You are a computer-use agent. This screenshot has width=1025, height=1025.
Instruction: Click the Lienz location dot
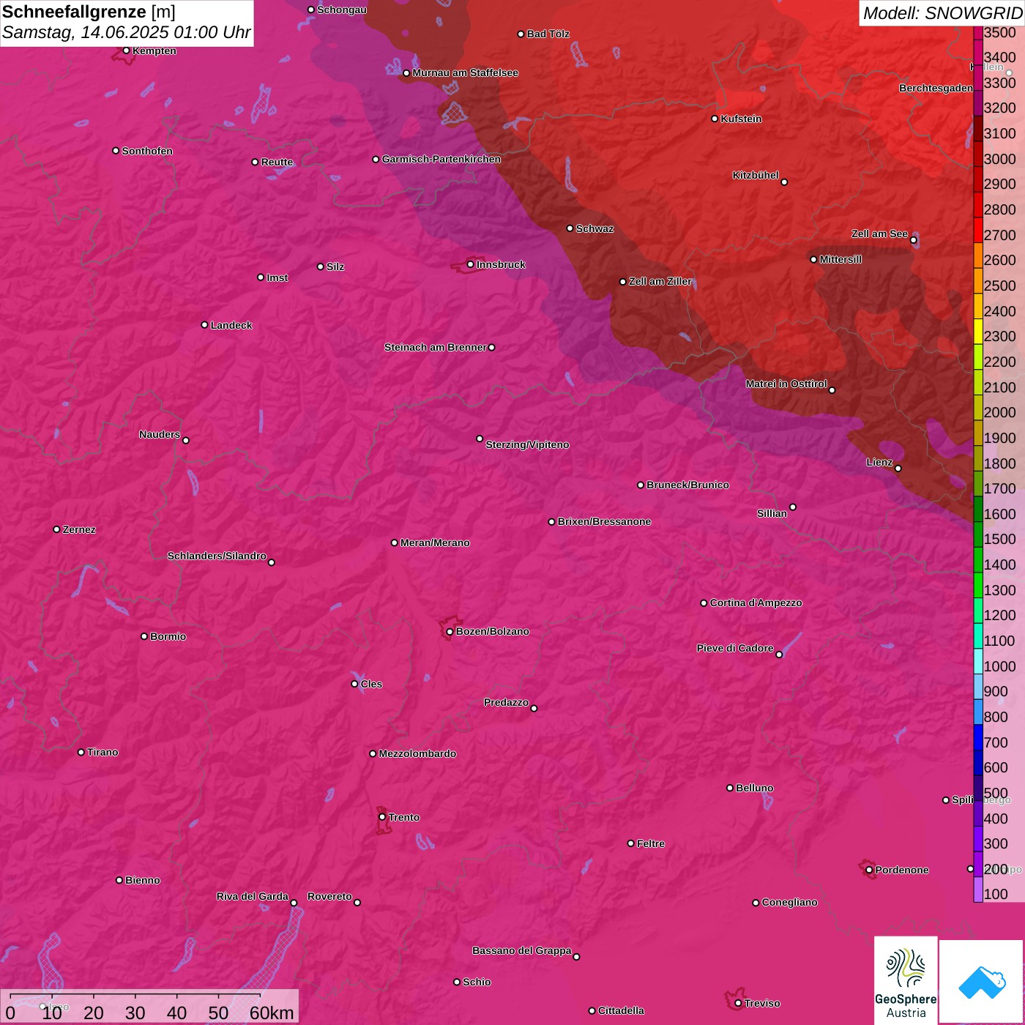coord(898,469)
